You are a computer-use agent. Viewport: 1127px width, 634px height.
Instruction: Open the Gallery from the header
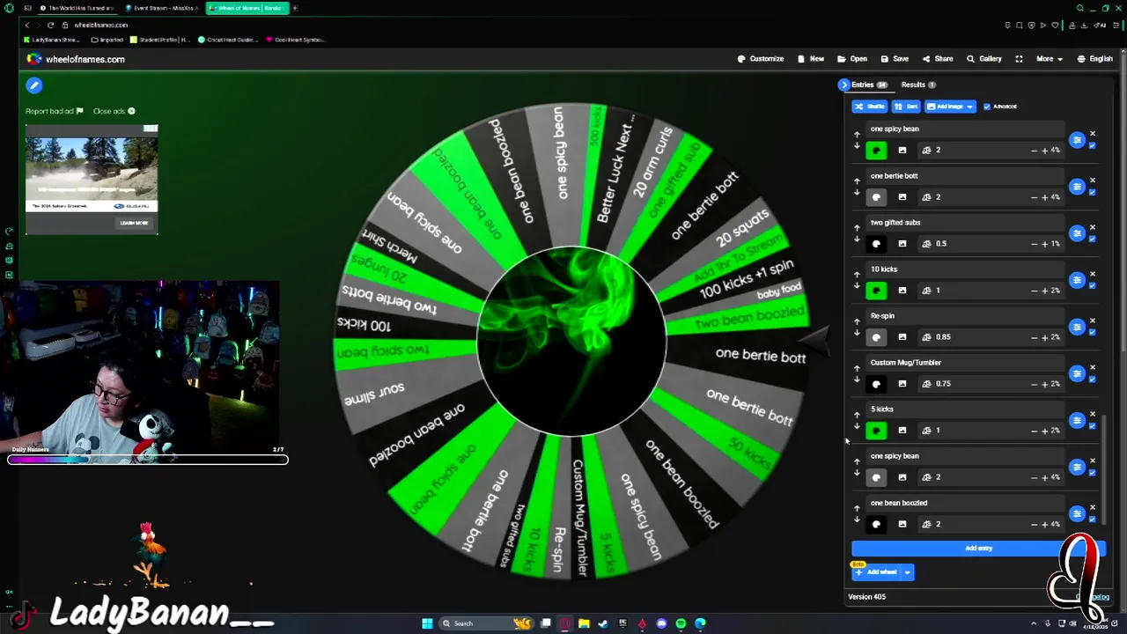[984, 59]
